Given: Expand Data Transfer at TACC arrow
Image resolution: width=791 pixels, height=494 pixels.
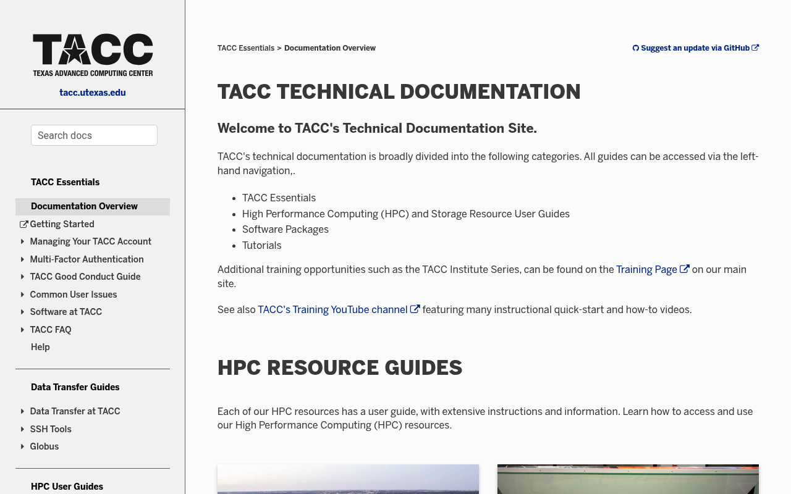Looking at the screenshot, I should (x=23, y=411).
